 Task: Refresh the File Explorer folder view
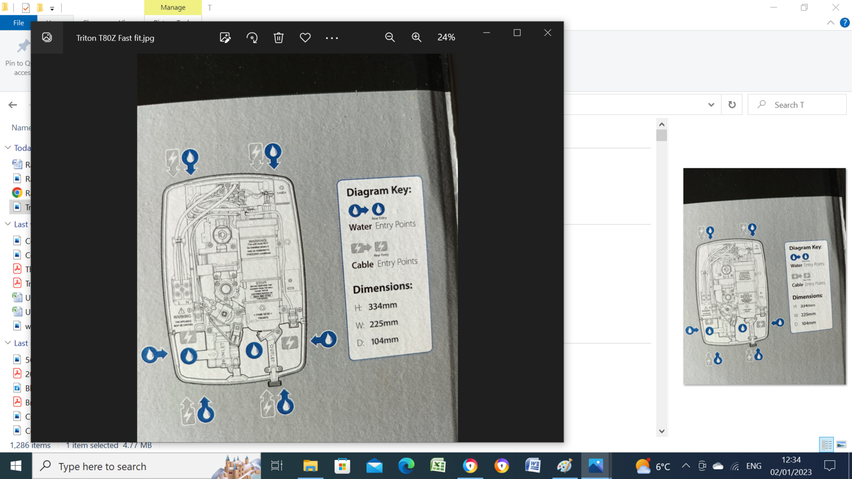coord(732,105)
